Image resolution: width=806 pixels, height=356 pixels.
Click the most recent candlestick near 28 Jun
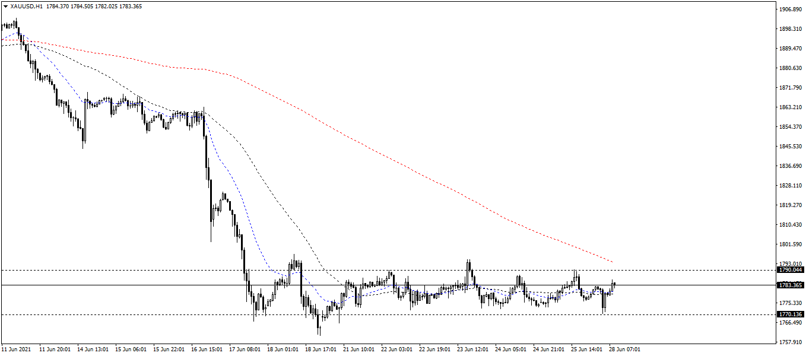point(614,283)
